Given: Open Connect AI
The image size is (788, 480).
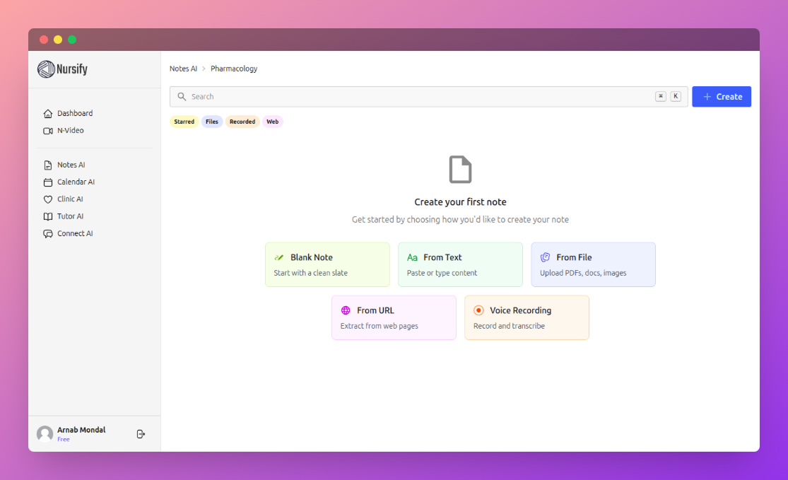Looking at the screenshot, I should pos(74,233).
